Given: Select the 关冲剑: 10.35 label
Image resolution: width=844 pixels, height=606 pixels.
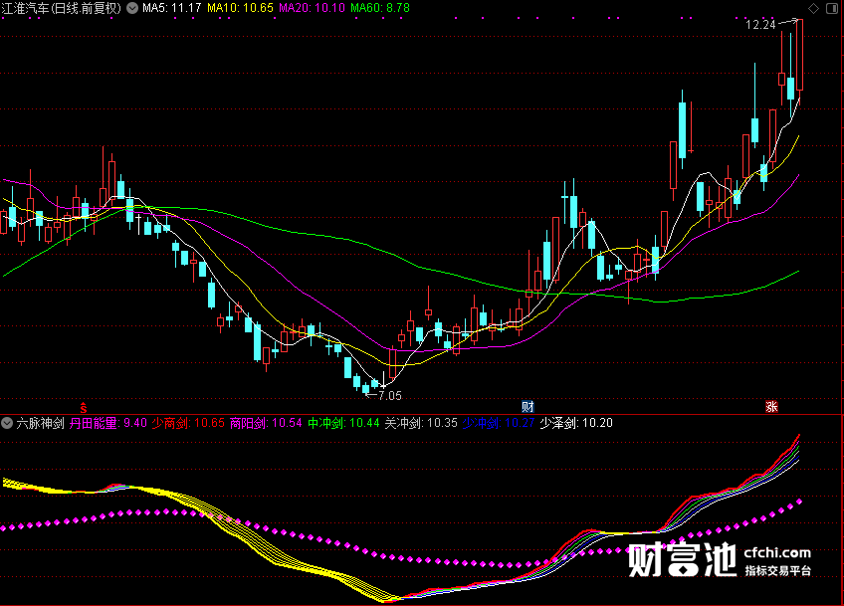Looking at the screenshot, I should pyautogui.click(x=421, y=423).
